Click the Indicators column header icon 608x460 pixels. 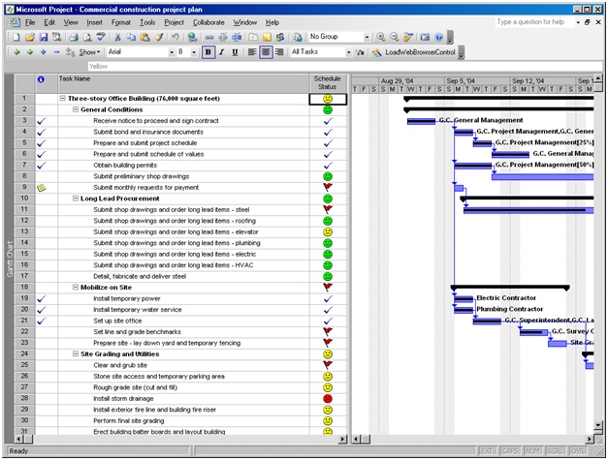[41, 79]
